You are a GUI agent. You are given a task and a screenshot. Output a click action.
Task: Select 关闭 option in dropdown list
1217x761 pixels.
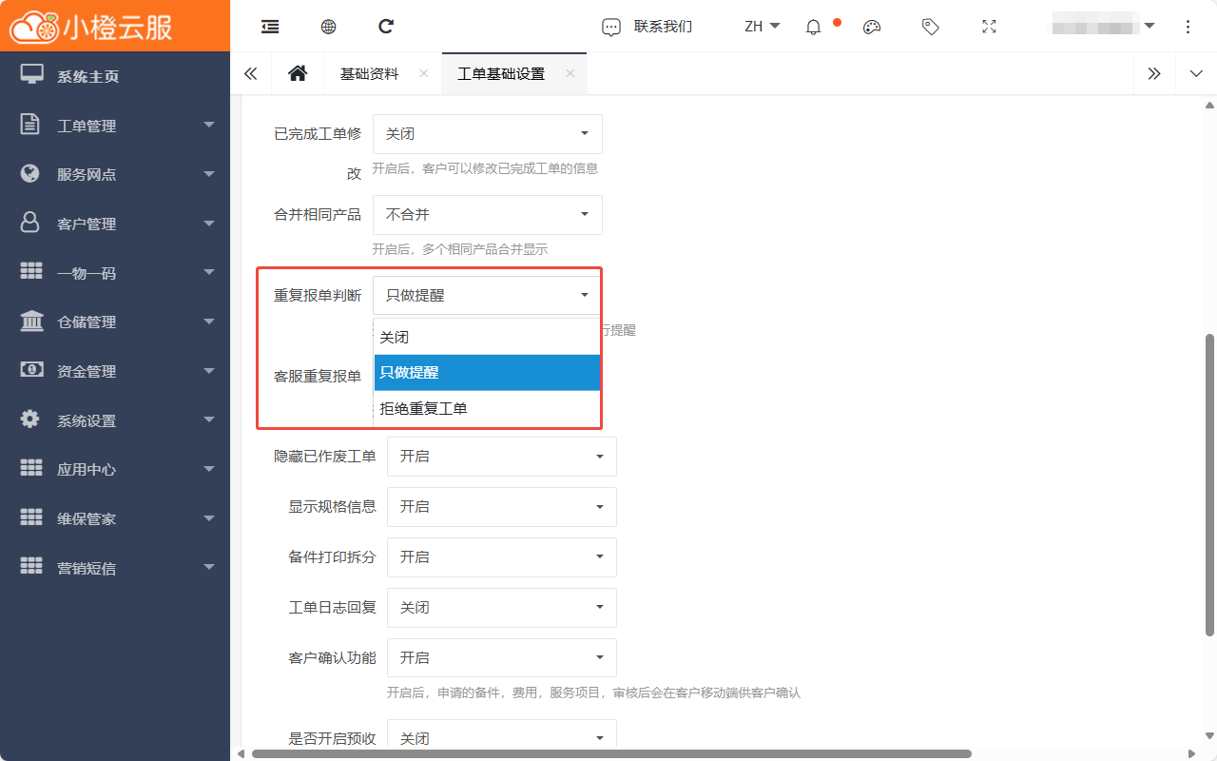tap(486, 337)
